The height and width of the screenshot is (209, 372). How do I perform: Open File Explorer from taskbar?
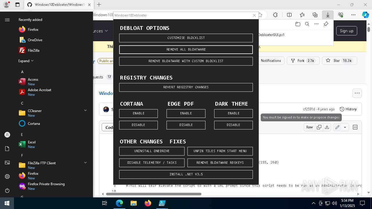[133, 203]
